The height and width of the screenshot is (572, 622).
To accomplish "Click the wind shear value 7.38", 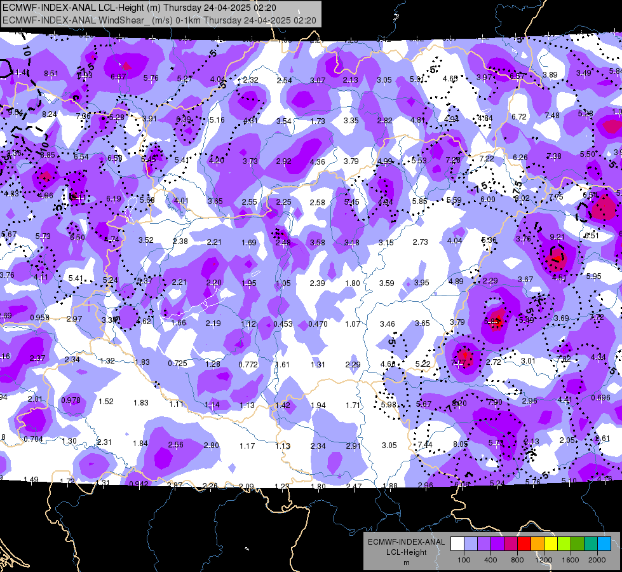I will pyautogui.click(x=554, y=156).
